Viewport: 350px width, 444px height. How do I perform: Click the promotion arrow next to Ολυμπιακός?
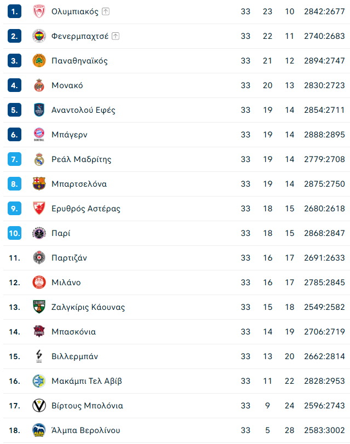tap(106, 11)
